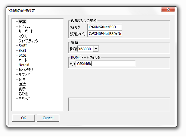Click the empty description box at bottom
The height and width of the screenshot is (137, 186).
tap(119, 104)
